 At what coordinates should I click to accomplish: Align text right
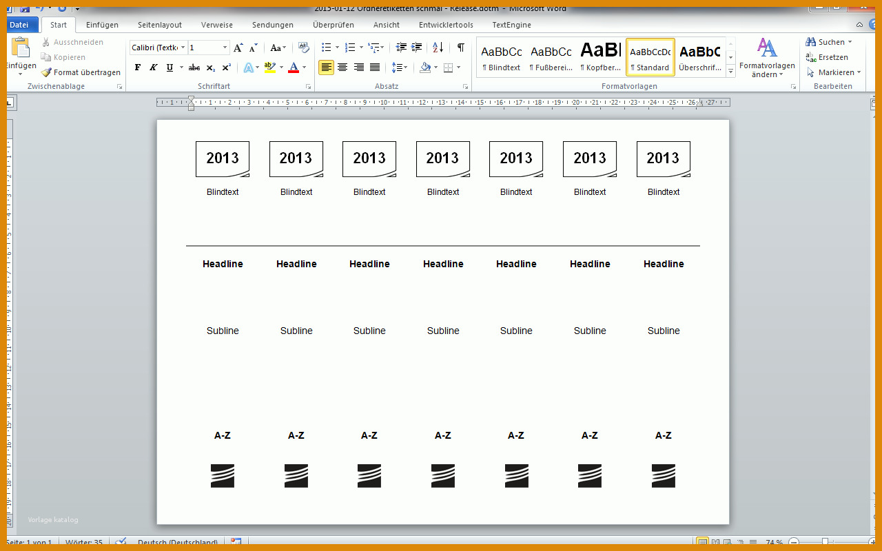358,67
